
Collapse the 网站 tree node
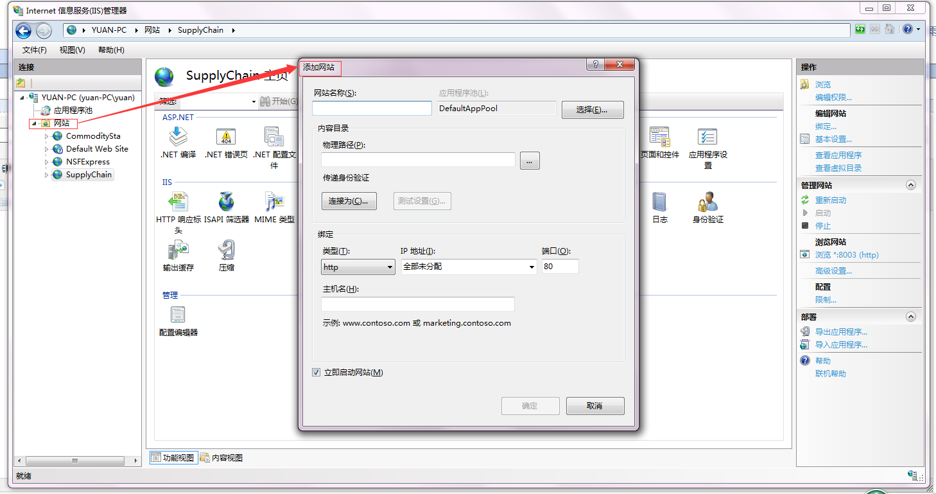coord(35,123)
